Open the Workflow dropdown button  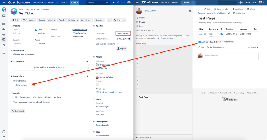point(86,20)
